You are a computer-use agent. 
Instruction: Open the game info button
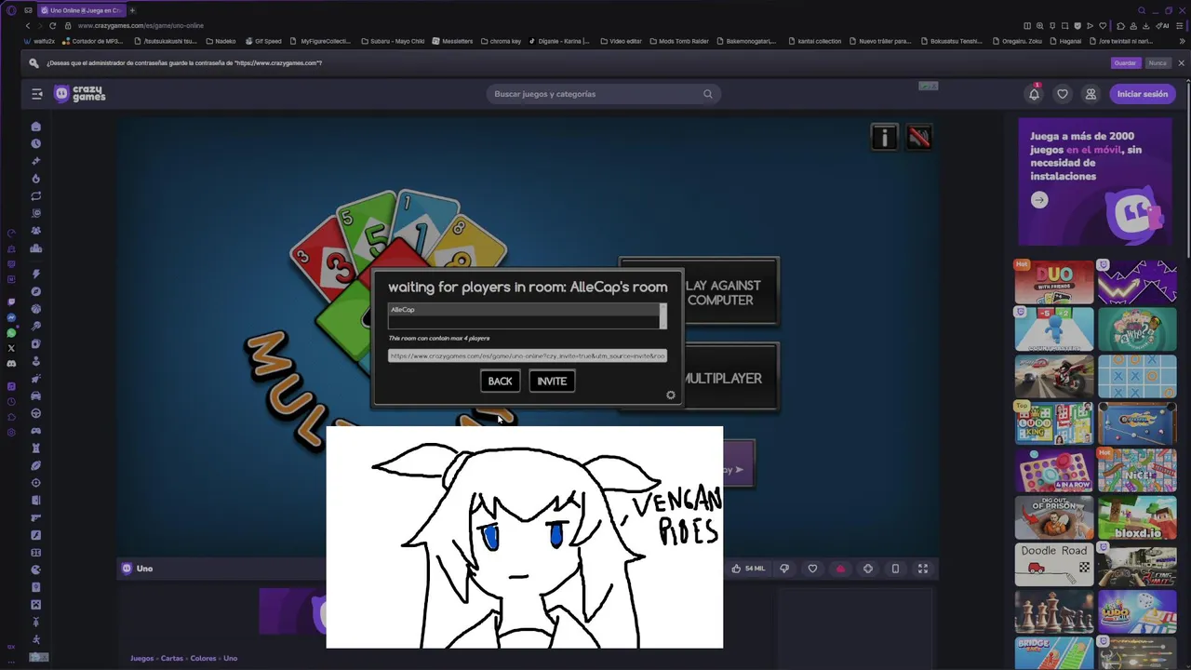[884, 138]
